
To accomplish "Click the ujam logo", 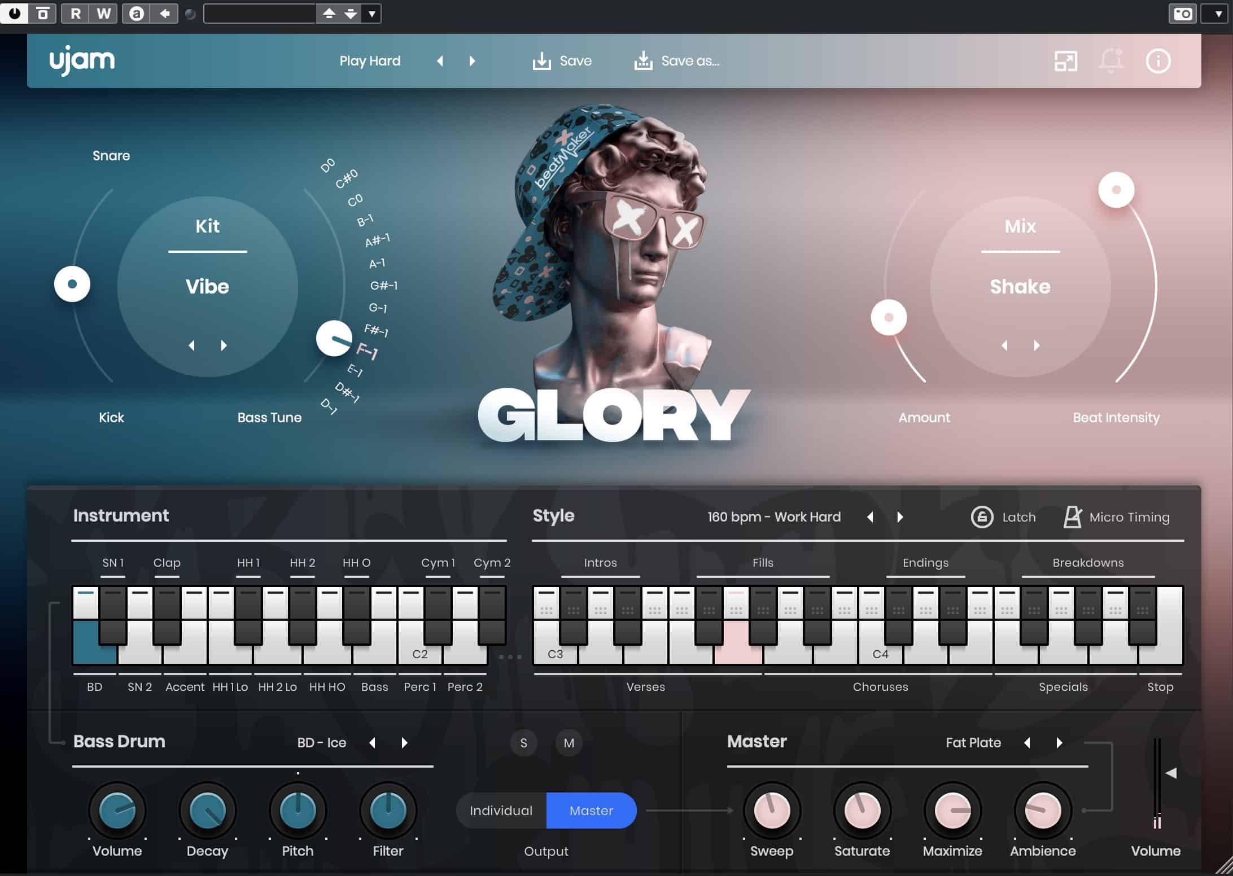I will [82, 60].
